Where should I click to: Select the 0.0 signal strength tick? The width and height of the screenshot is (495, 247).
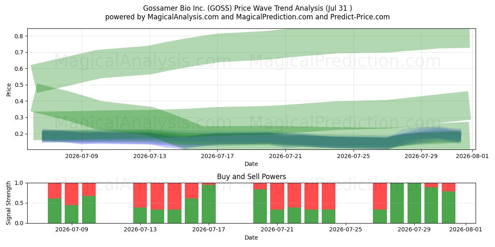tap(20, 223)
